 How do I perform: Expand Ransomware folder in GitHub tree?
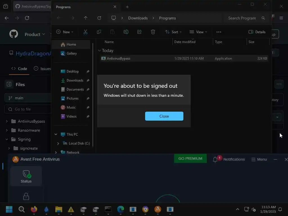pos(7,130)
